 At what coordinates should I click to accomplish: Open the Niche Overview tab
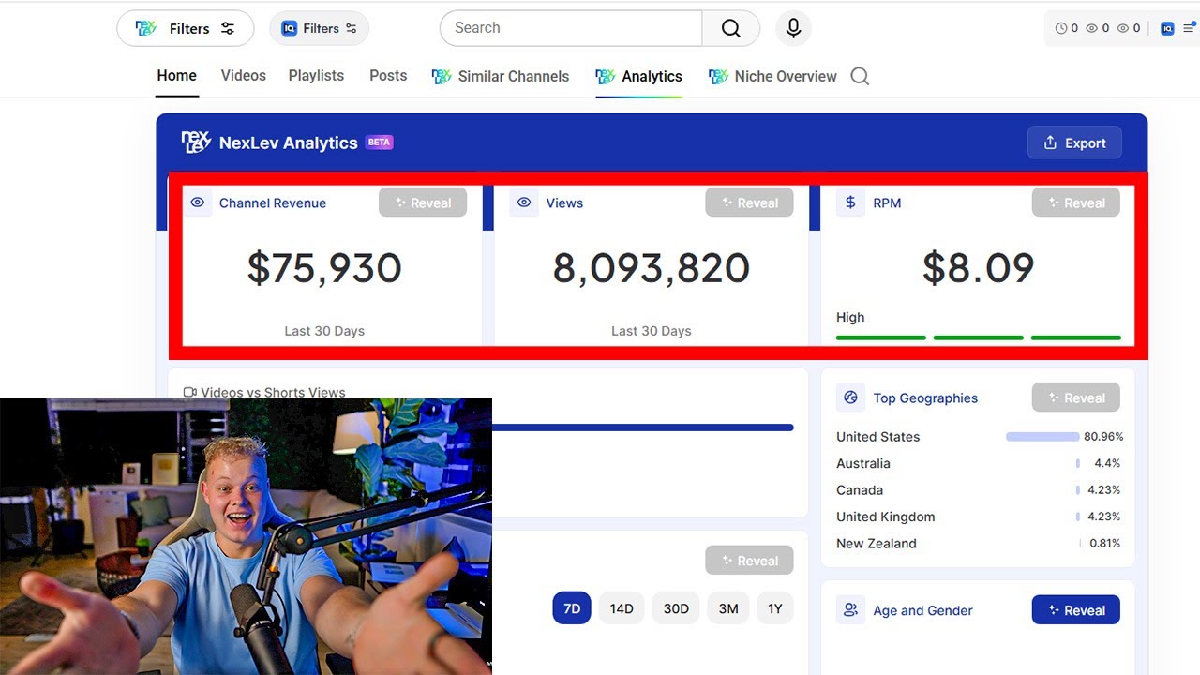[772, 77]
